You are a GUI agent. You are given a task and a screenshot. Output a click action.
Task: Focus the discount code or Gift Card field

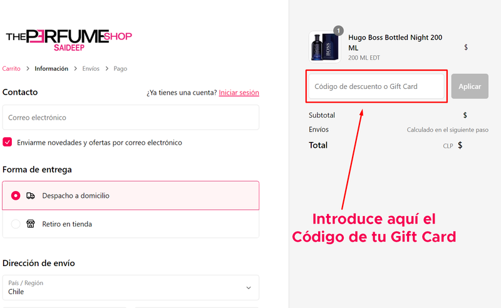[376, 86]
